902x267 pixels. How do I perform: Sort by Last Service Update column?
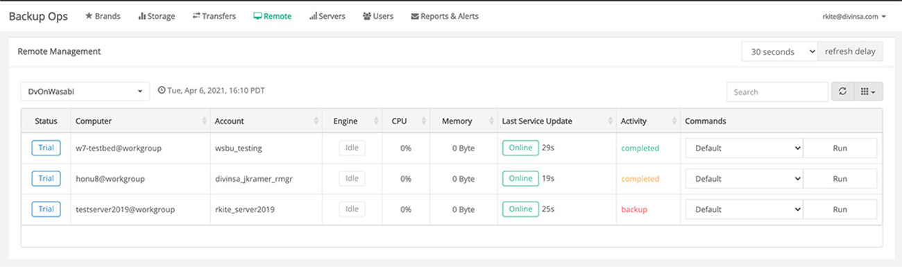pyautogui.click(x=556, y=121)
